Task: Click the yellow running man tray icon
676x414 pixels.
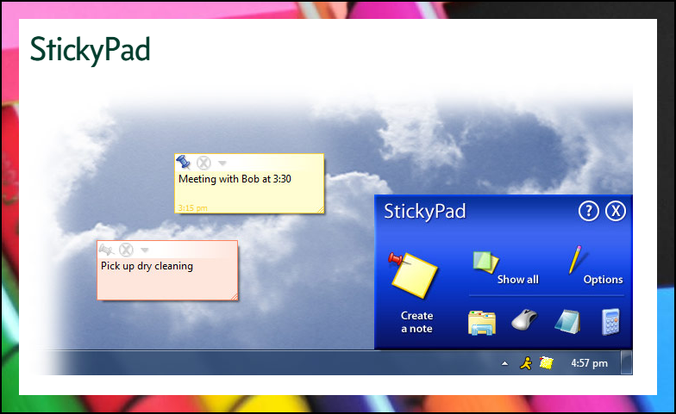Action: (526, 363)
